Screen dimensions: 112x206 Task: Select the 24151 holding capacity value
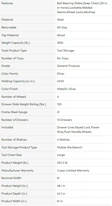[60, 81]
